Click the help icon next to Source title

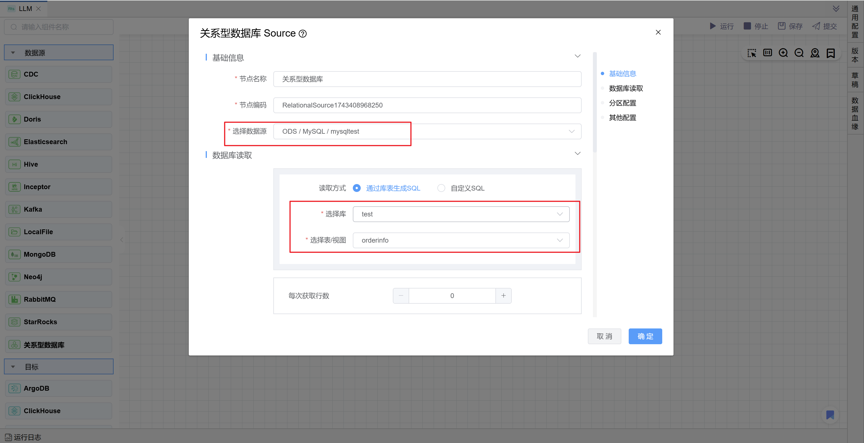click(x=303, y=34)
